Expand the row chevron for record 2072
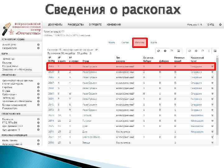The height and width of the screenshot is (168, 224). (x=212, y=110)
